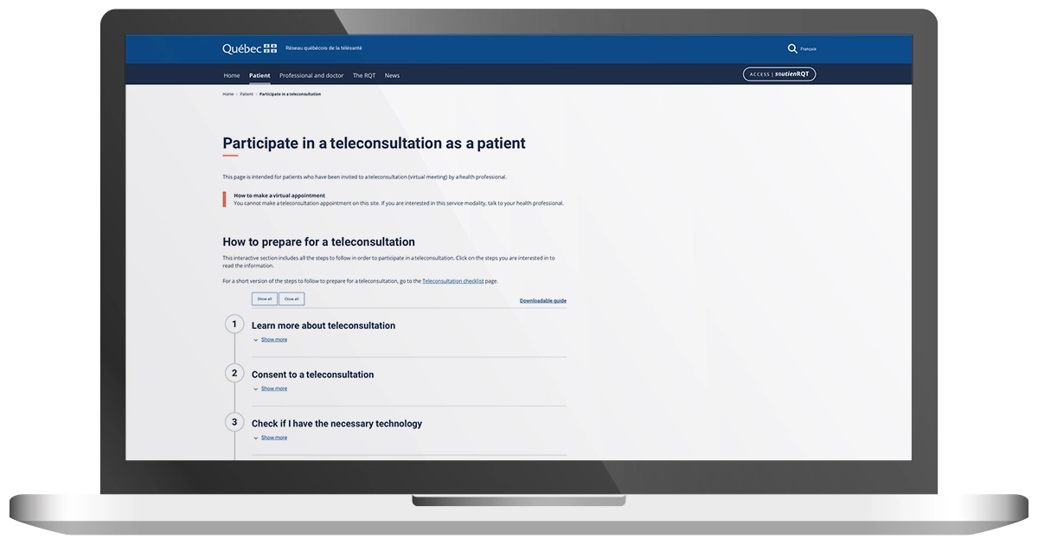Click the Show all button
This screenshot has height=545, width=1038.
pos(263,298)
